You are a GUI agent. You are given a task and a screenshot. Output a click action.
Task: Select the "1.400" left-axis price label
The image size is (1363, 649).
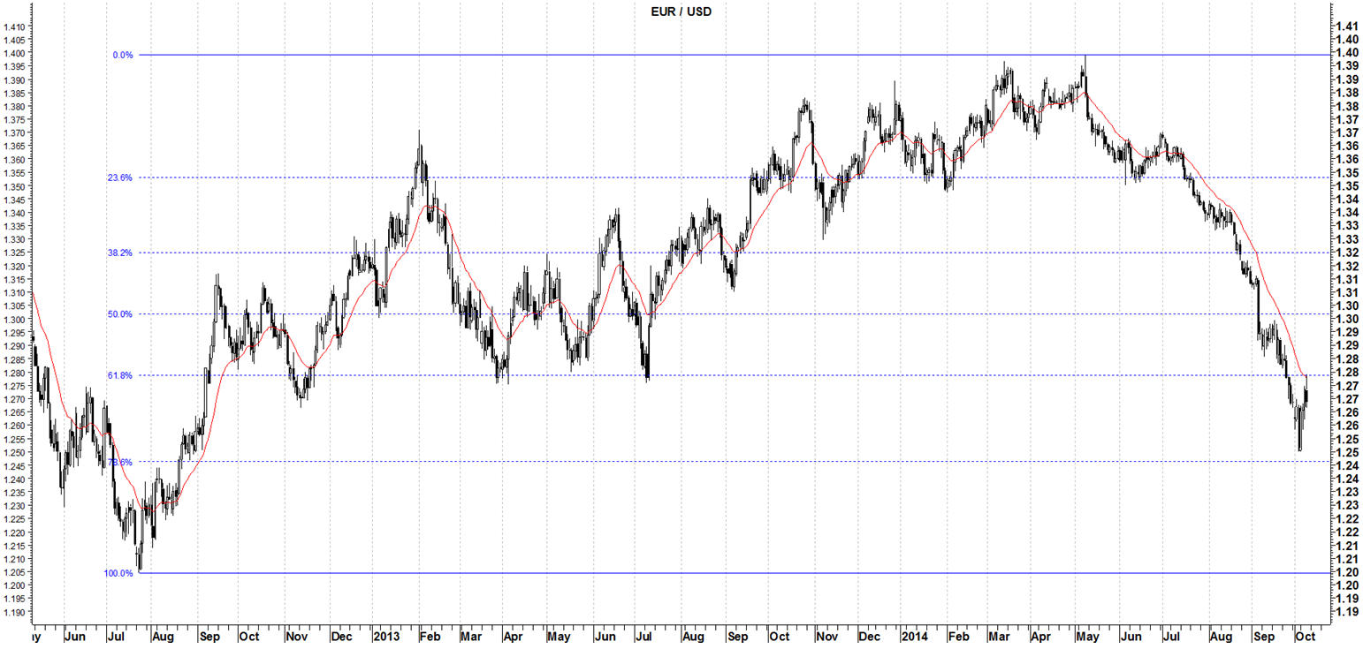click(x=14, y=54)
